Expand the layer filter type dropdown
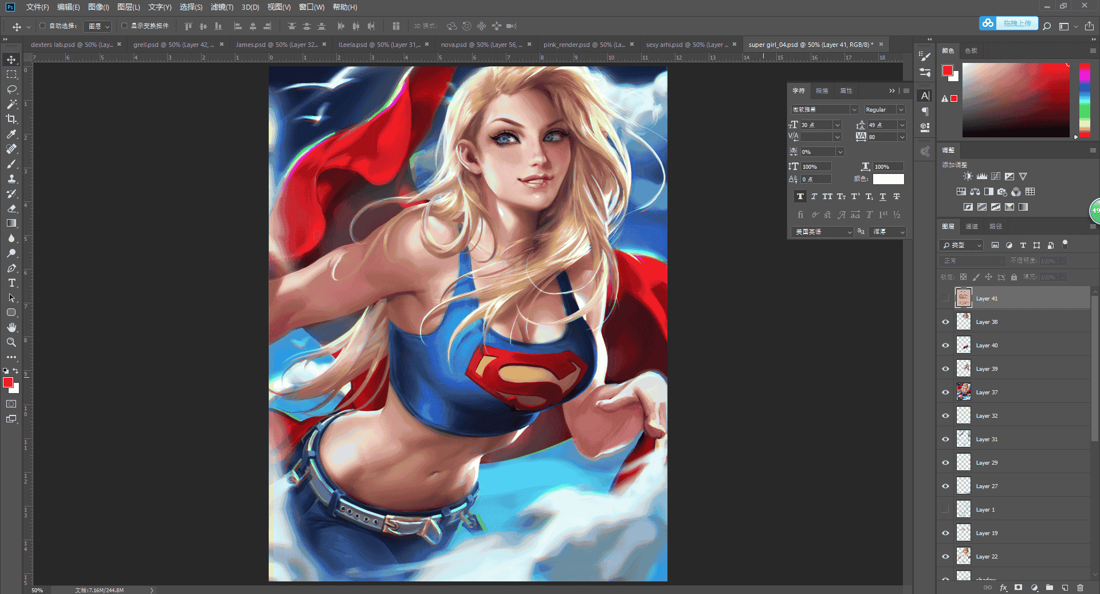The height and width of the screenshot is (594, 1100). tap(962, 245)
